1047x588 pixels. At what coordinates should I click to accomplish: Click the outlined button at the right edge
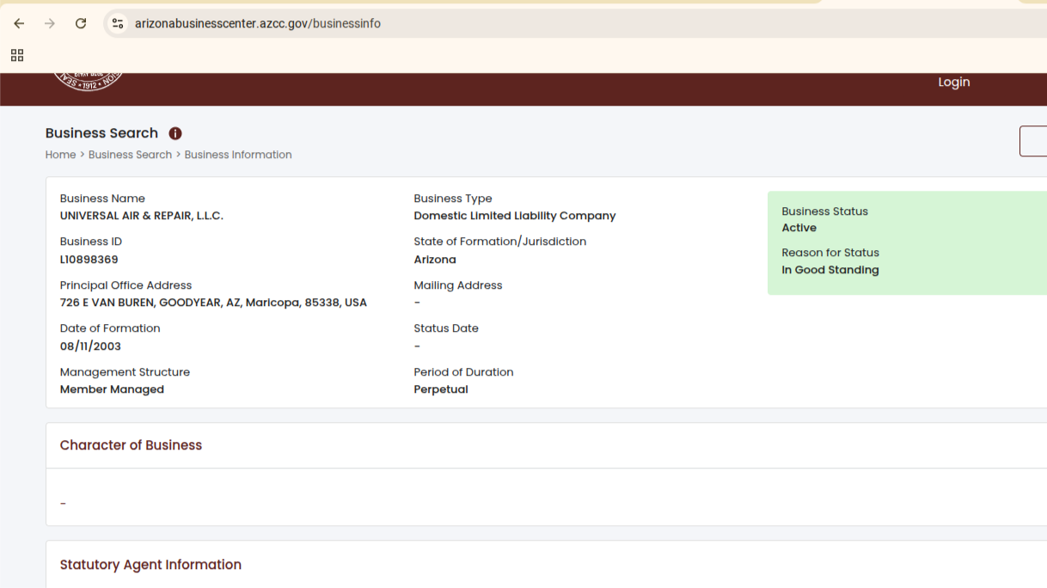point(1033,141)
